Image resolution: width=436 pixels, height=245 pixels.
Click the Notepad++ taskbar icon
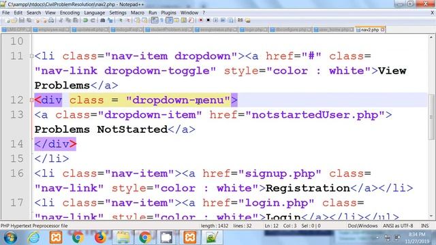click(212, 238)
